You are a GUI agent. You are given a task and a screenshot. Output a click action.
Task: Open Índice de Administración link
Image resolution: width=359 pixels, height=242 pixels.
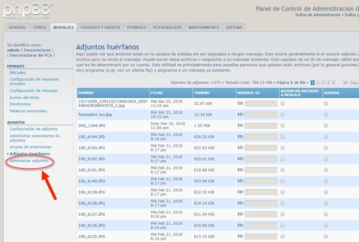click(x=317, y=15)
